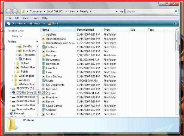Image resolution: width=184 pixels, height=136 pixels.
Task: Select the Searches folder icon
Action: (44, 110)
